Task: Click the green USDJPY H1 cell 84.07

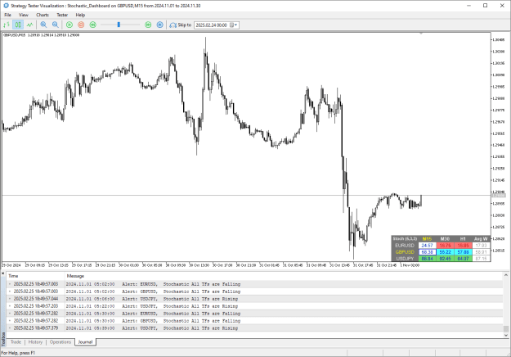Action: click(463, 259)
